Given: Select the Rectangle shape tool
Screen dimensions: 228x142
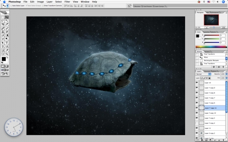Looking at the screenshot, I should click(7, 46).
